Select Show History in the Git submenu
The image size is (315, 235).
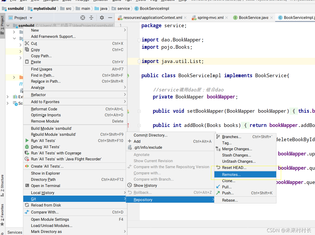tap(170, 186)
